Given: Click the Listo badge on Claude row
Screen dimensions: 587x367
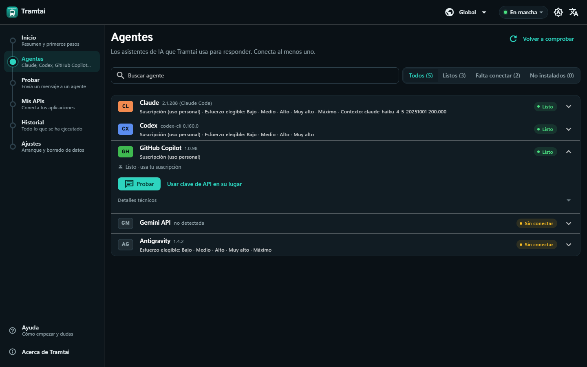Looking at the screenshot, I should 545,106.
